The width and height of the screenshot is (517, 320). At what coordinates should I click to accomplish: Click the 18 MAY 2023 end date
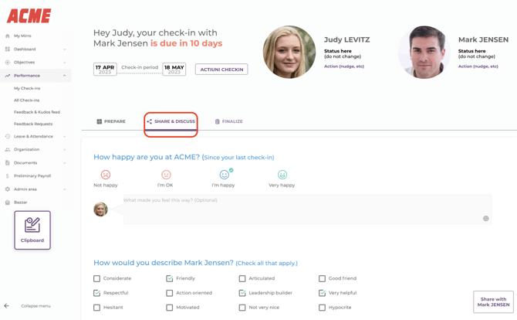tap(174, 70)
